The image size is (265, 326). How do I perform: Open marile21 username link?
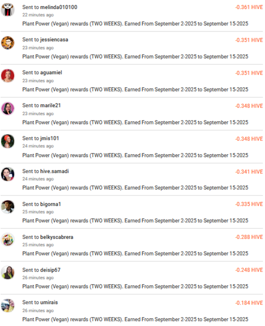tap(51, 105)
